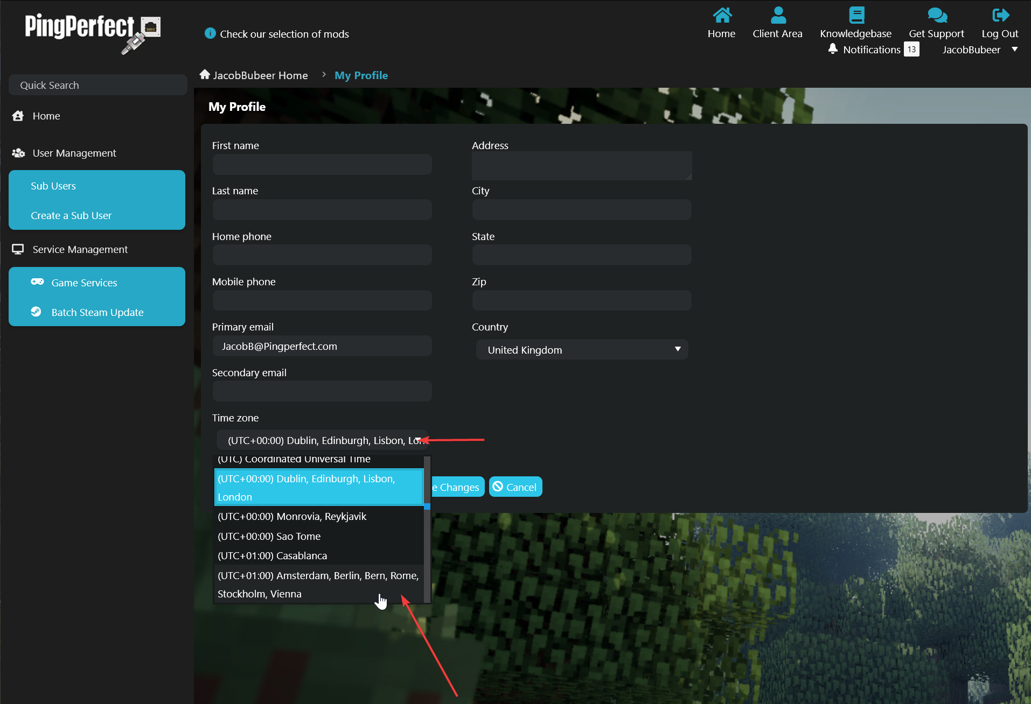Image resolution: width=1031 pixels, height=704 pixels.
Task: Focus the Mobile phone field
Action: tap(322, 300)
